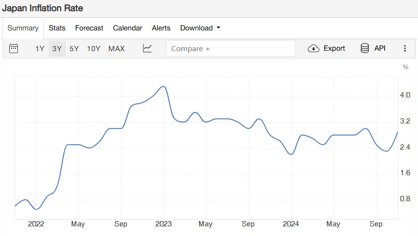Click the Export button label

tap(334, 48)
